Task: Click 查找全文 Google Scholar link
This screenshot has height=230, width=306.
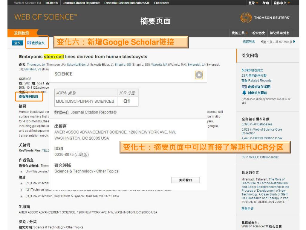Action: pyautogui.click(x=36, y=43)
